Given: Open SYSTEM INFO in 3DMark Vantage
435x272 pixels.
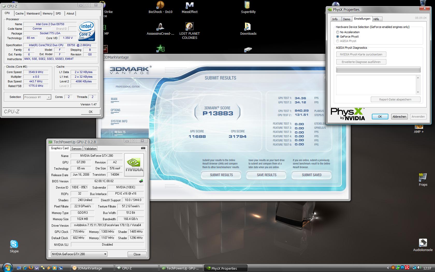Looking at the screenshot, I should 119,121.
